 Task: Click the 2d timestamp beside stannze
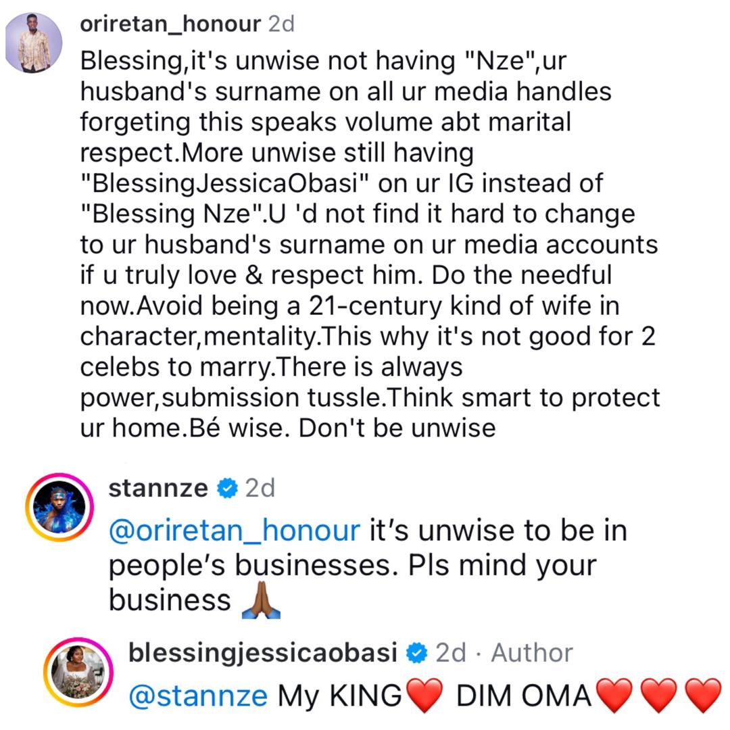pos(260,487)
